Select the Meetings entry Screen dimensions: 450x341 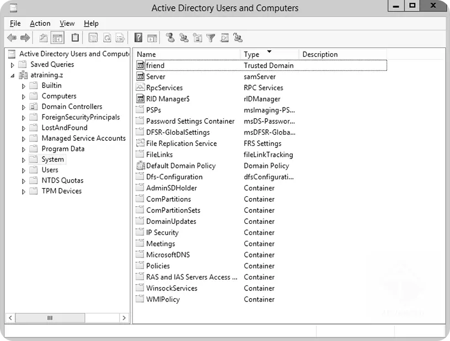160,244
